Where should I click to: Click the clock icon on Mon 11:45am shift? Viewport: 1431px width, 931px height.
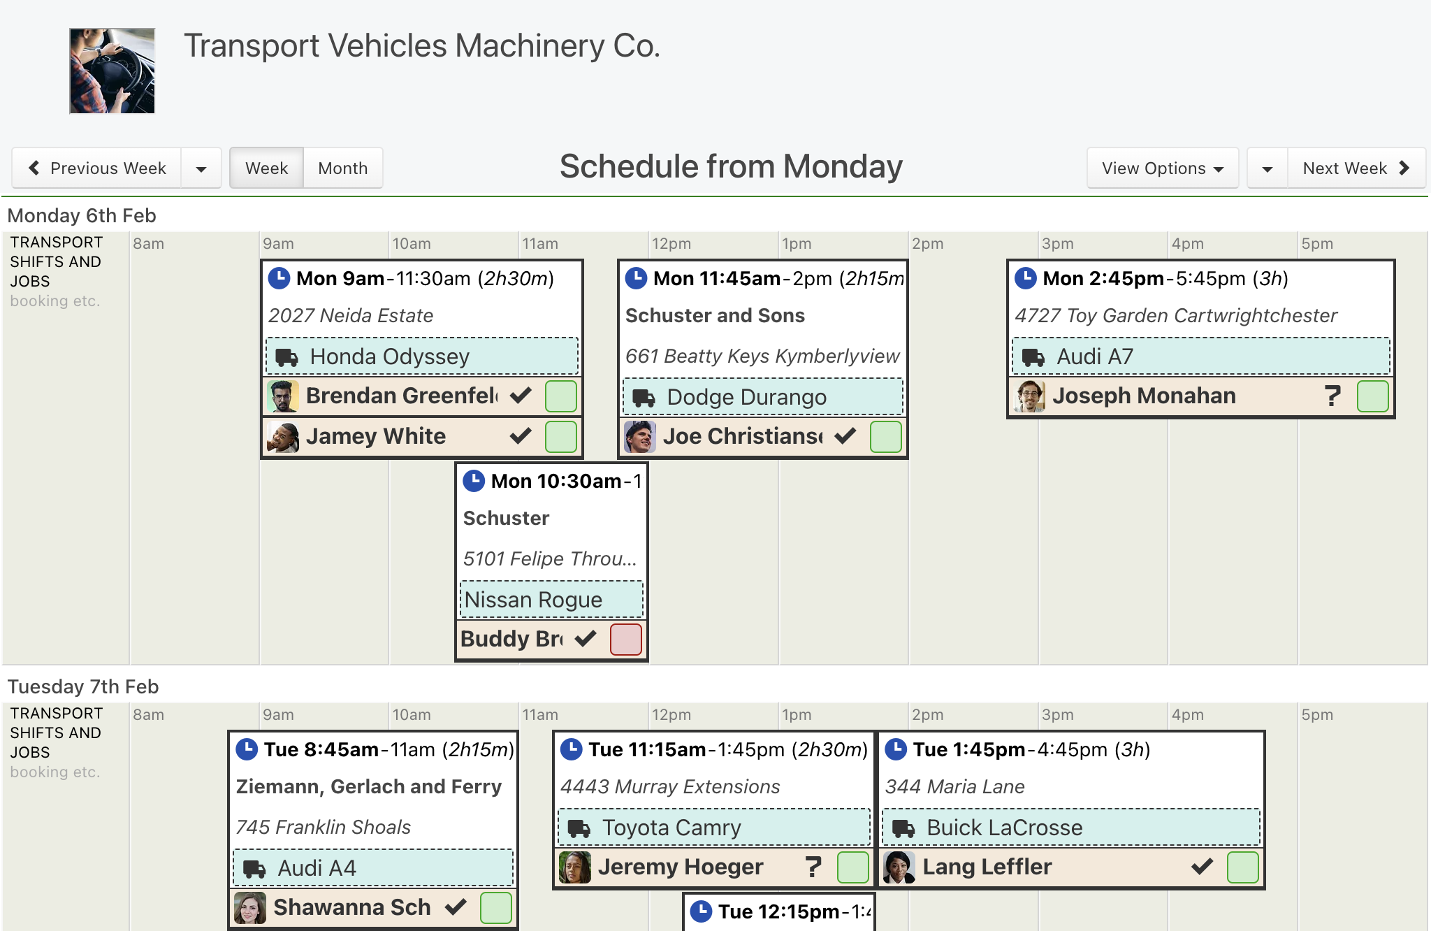click(x=636, y=278)
